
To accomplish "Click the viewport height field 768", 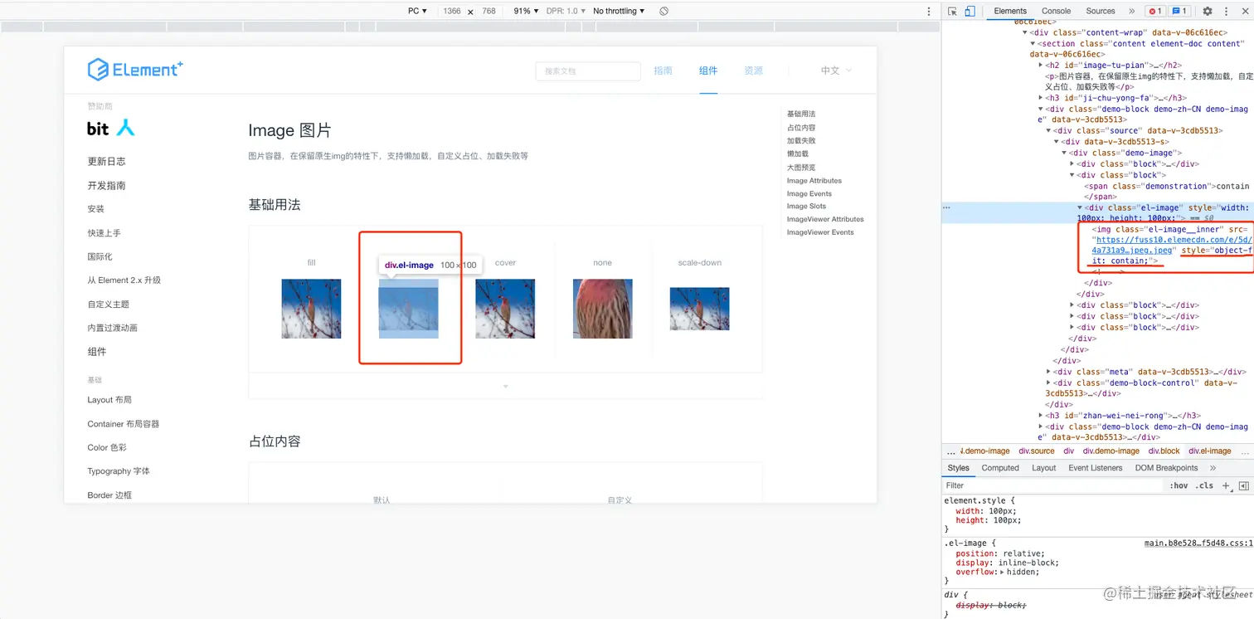I will pyautogui.click(x=489, y=11).
